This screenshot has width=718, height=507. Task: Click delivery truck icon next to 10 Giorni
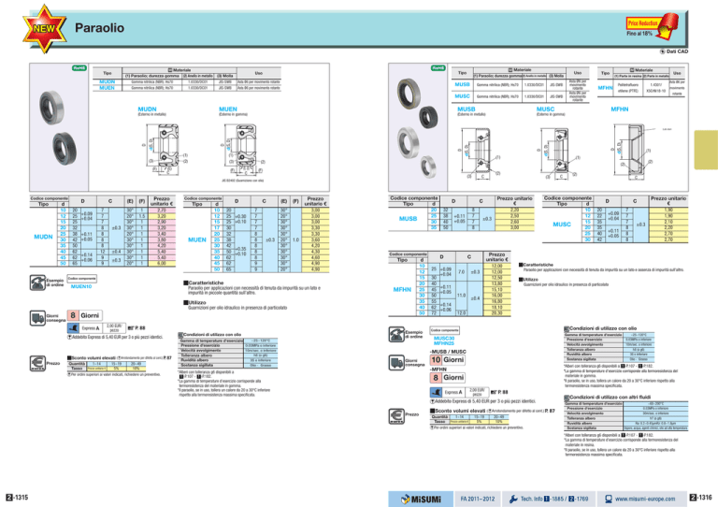tap(396, 363)
